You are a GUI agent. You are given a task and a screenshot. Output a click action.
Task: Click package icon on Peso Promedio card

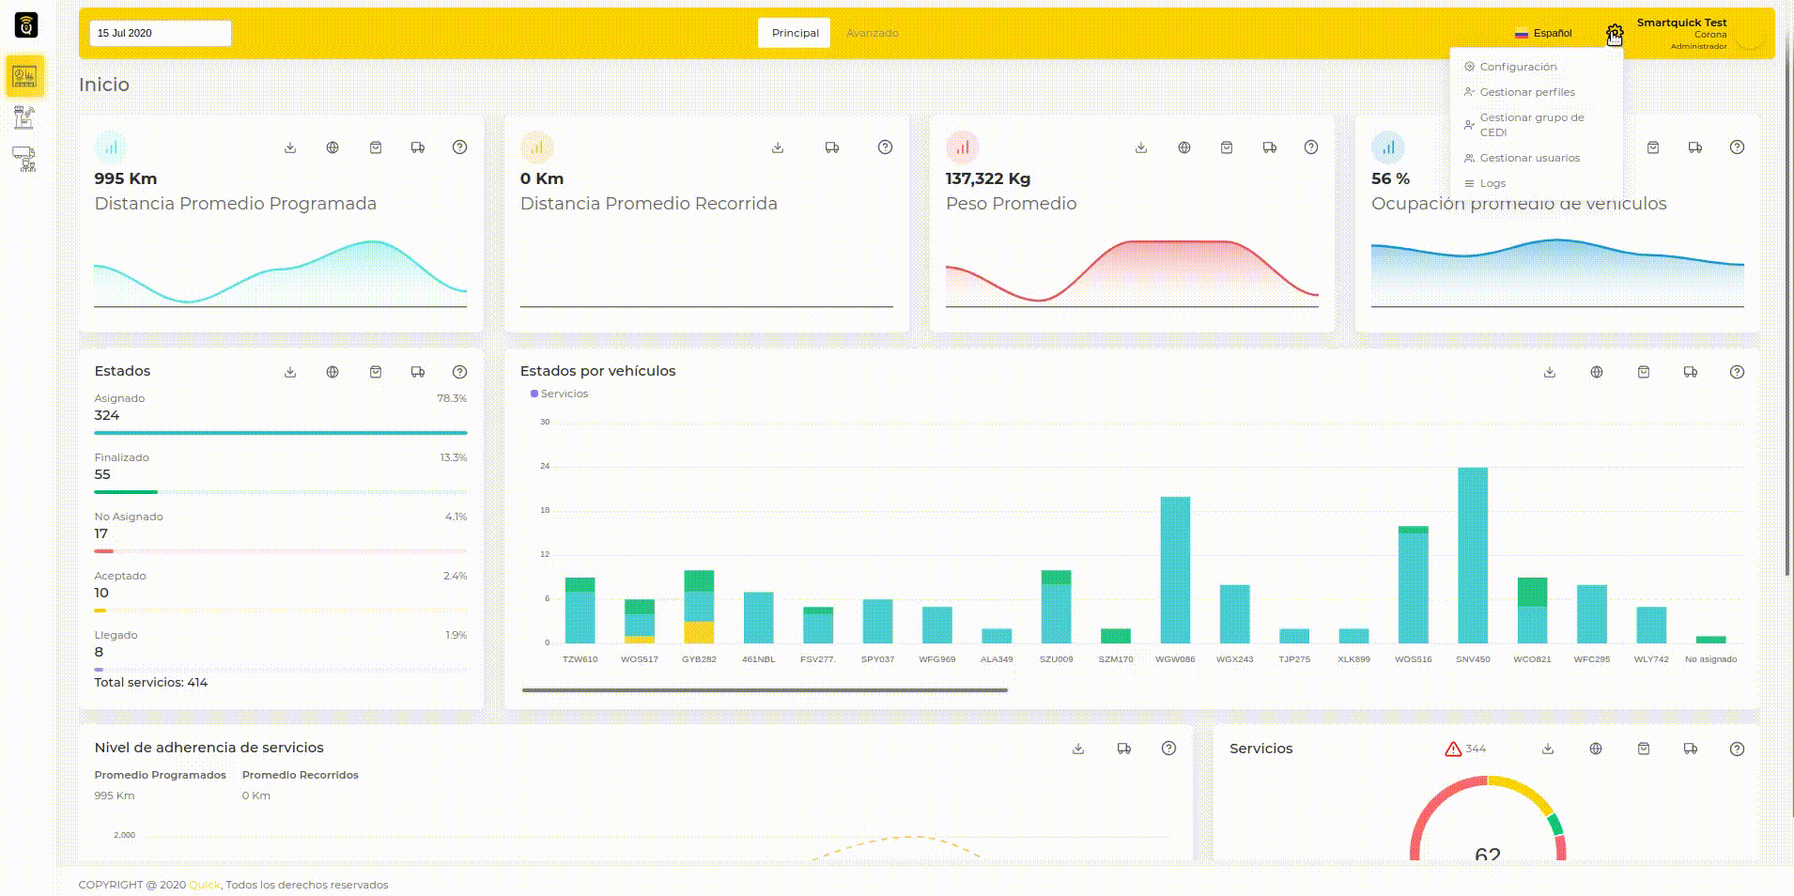(x=1227, y=147)
